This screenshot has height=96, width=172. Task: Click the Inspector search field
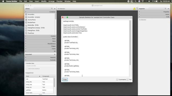(158, 9)
